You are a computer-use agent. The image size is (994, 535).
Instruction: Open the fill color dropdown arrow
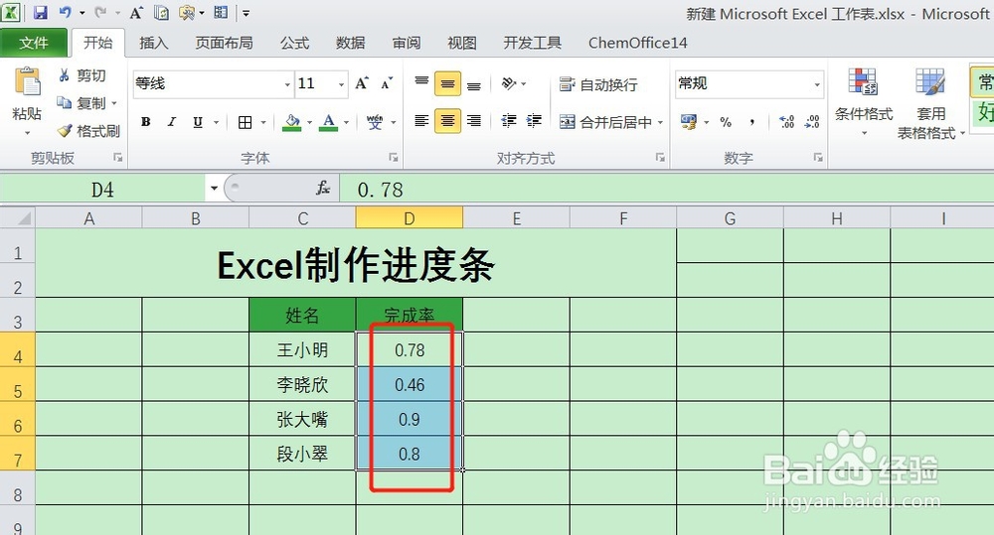(309, 122)
